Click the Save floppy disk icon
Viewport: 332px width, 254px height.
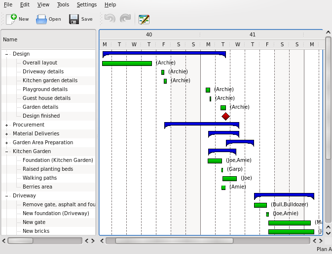[74, 19]
